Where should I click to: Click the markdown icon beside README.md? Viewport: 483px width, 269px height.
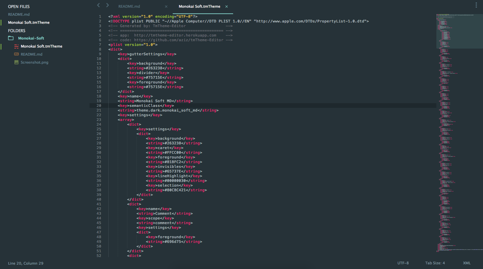(16, 54)
